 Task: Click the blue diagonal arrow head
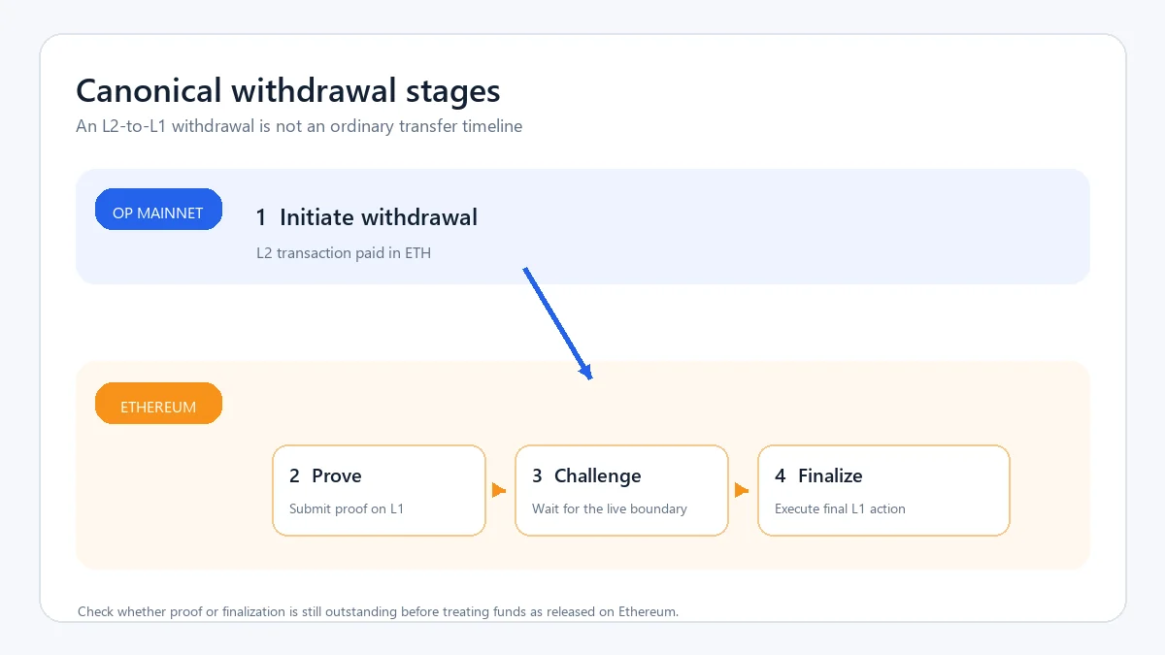pyautogui.click(x=585, y=370)
